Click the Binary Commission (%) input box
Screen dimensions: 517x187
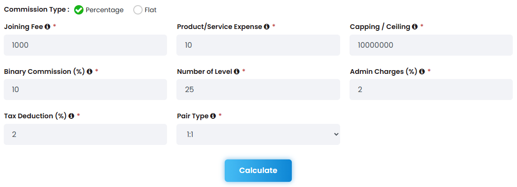[85, 89]
